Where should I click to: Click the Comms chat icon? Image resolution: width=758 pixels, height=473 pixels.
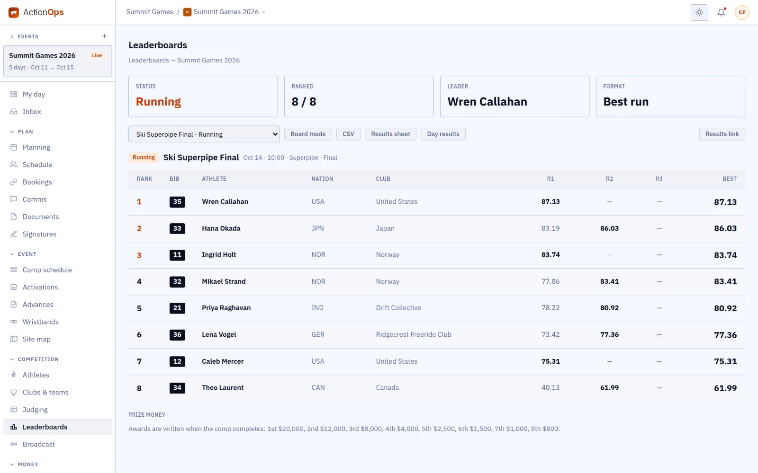(x=14, y=200)
